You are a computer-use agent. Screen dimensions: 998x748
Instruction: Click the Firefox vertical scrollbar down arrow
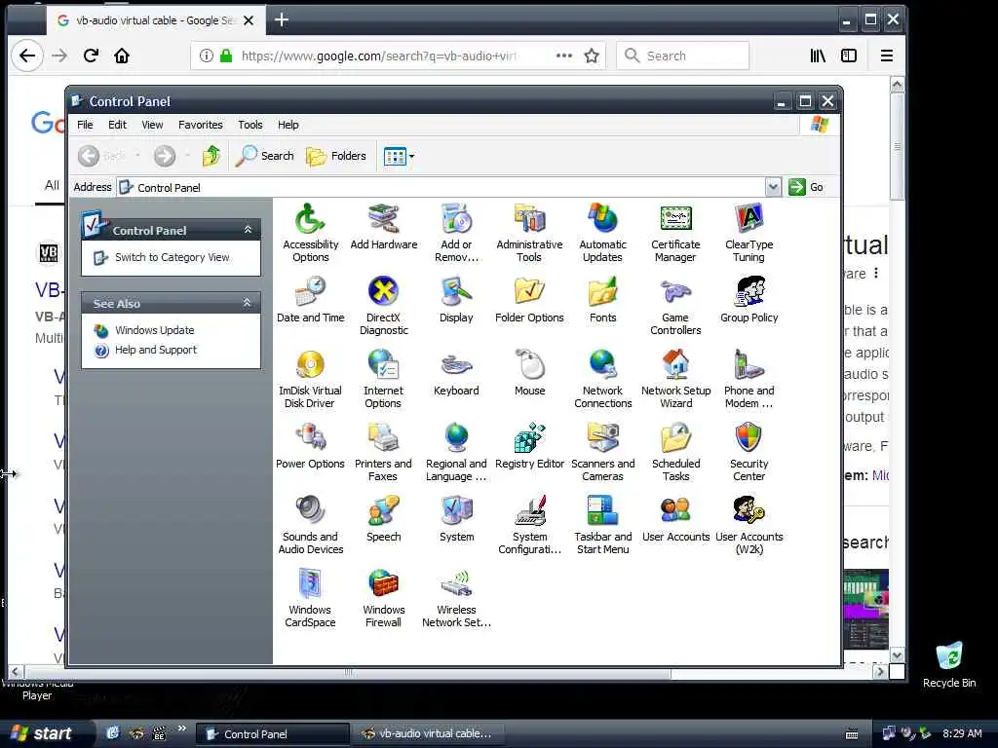[897, 655]
